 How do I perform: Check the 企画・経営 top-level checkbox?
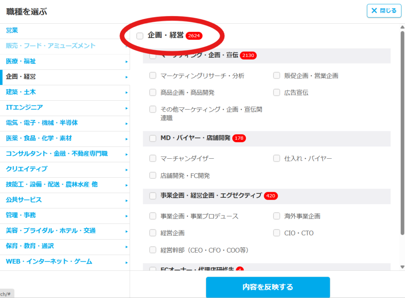[140, 36]
